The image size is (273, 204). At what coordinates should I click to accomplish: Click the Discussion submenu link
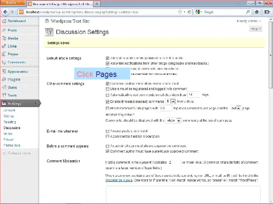[12, 128]
